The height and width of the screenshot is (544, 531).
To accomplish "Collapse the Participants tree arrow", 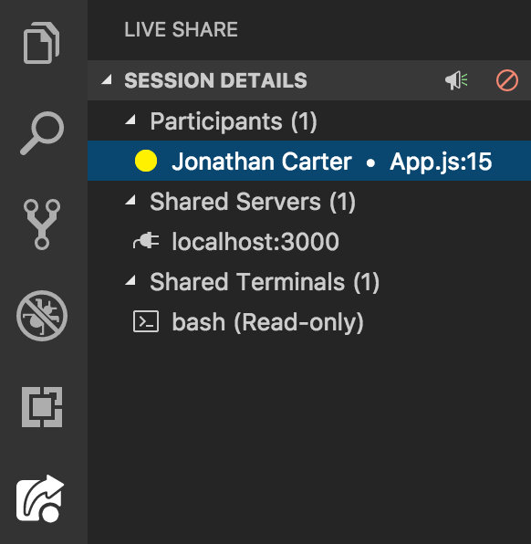I will pos(130,120).
